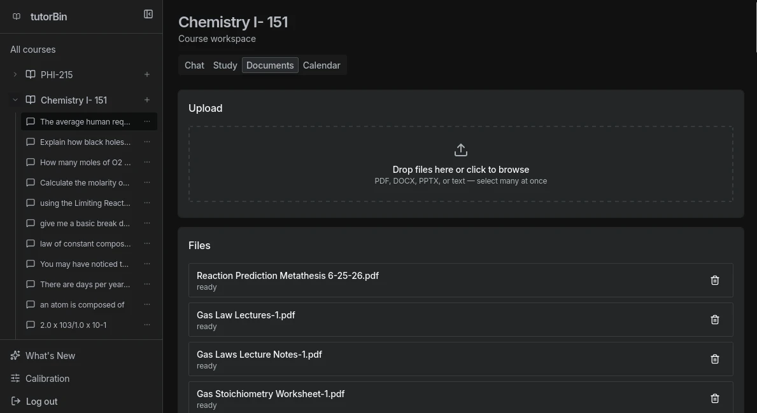757x413 pixels.
Task: Open What's New link
Action: point(50,356)
